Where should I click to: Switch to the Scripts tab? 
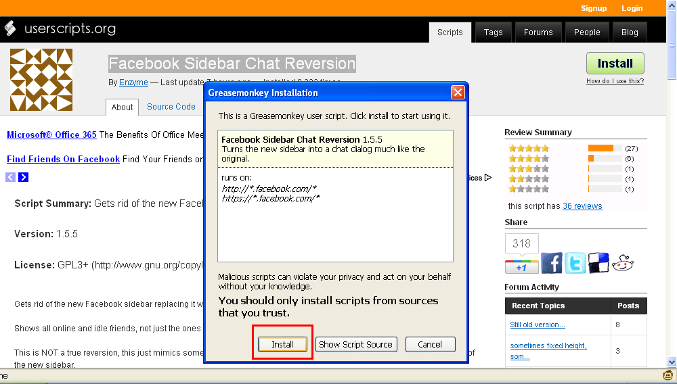click(450, 32)
